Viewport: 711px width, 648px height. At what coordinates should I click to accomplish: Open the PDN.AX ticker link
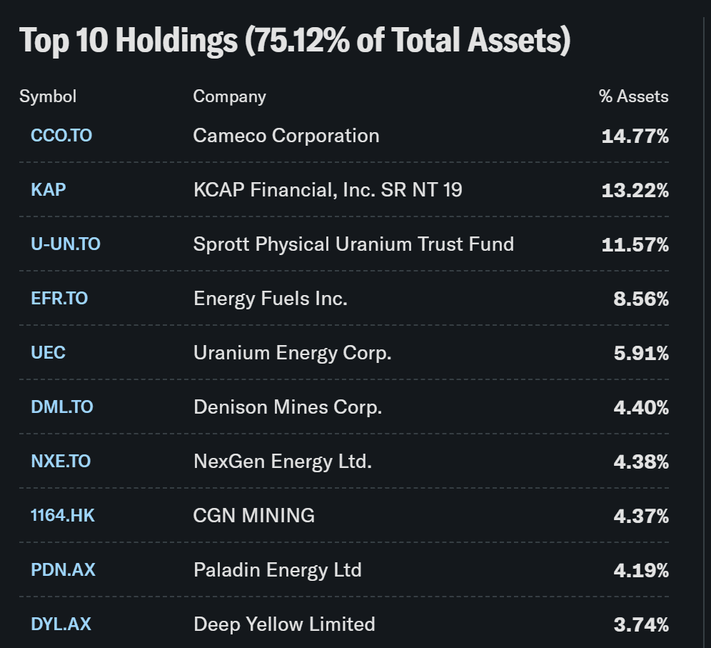click(63, 570)
